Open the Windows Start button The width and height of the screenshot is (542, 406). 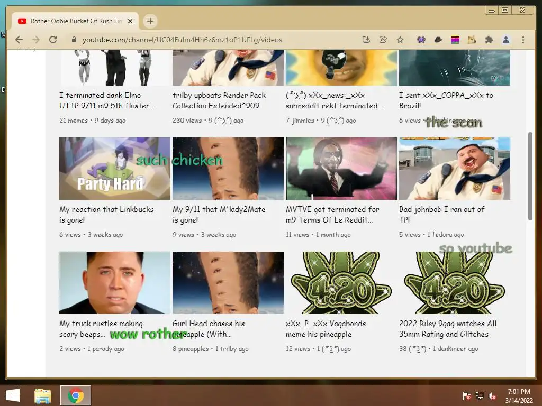[13, 395]
